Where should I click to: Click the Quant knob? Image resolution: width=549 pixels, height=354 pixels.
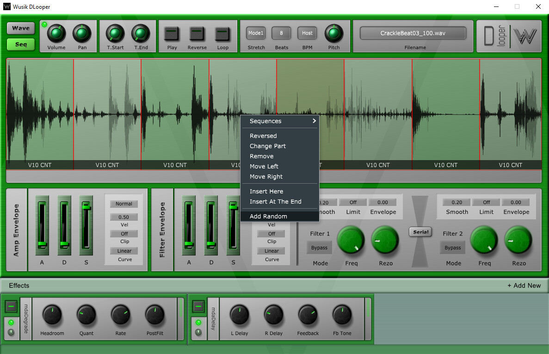click(86, 315)
